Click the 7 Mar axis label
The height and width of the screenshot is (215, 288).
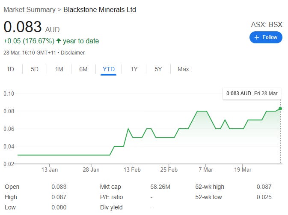point(206,170)
